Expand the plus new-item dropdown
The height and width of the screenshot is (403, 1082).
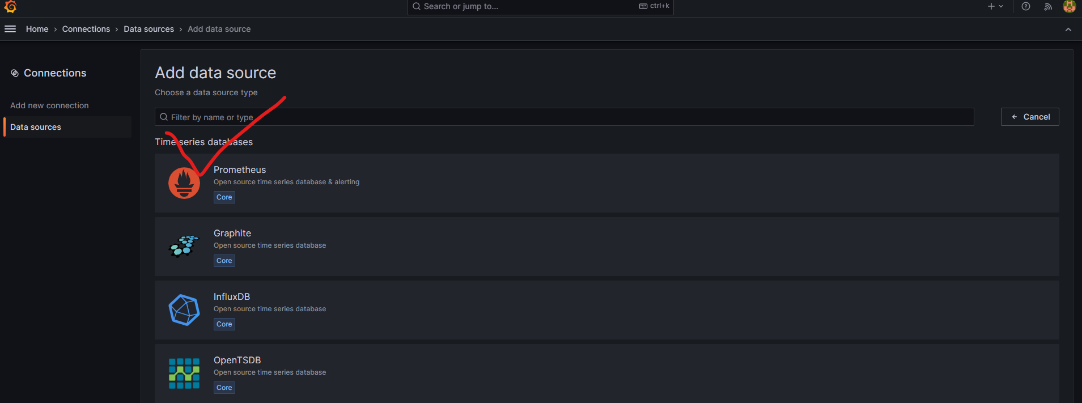click(995, 6)
